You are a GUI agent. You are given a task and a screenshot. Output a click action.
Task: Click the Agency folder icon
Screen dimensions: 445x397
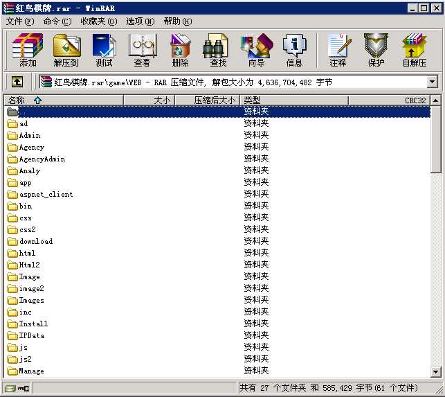point(12,147)
